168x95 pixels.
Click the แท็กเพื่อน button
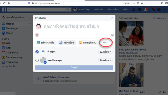point(67,43)
